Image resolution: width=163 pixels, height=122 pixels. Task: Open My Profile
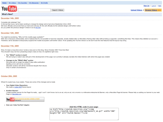pos(44,3)
